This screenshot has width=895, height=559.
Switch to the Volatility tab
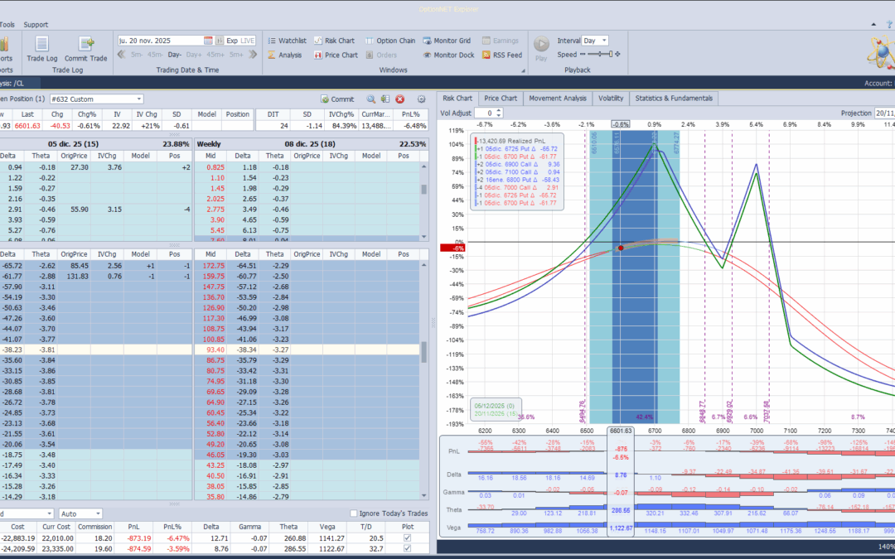[x=610, y=99]
